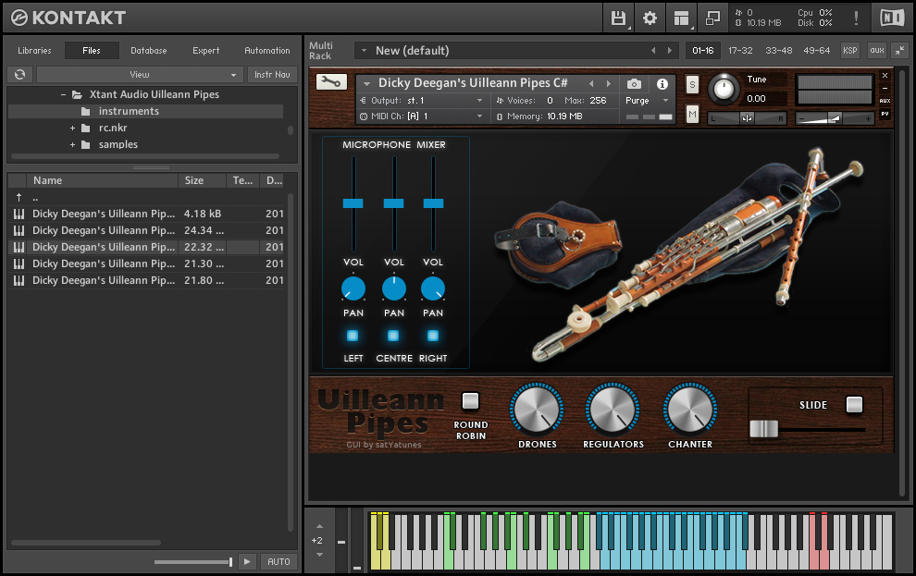This screenshot has height=576, width=916.
Task: Open the Automation tab
Action: click(266, 51)
